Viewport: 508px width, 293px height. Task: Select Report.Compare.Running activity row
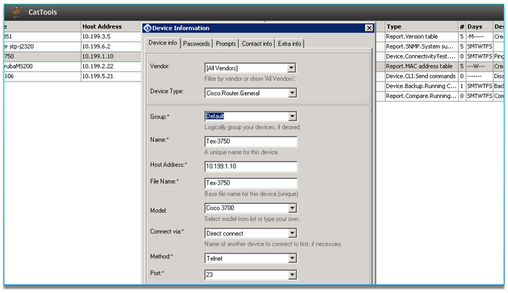click(x=421, y=96)
